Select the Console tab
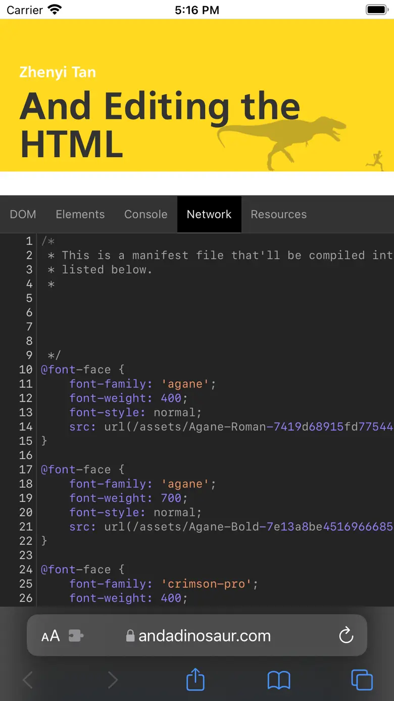 [145, 214]
